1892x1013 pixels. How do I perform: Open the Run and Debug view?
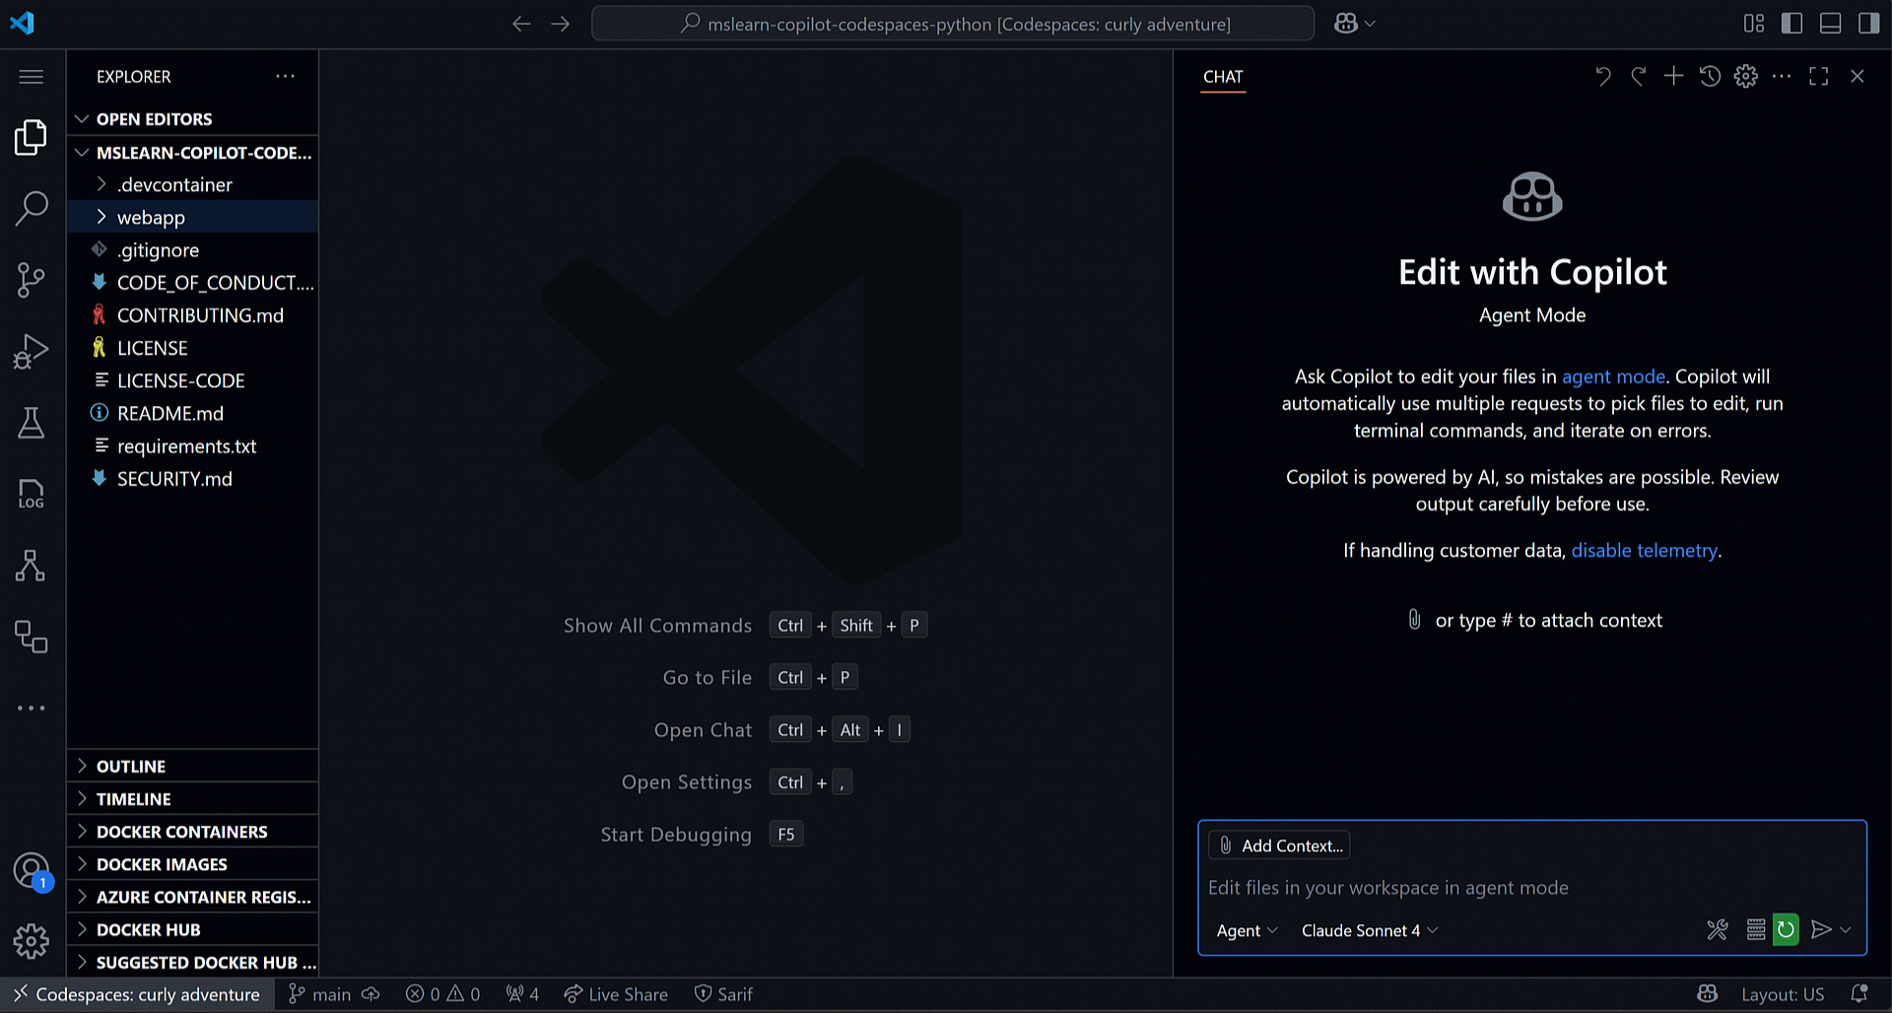(x=31, y=351)
